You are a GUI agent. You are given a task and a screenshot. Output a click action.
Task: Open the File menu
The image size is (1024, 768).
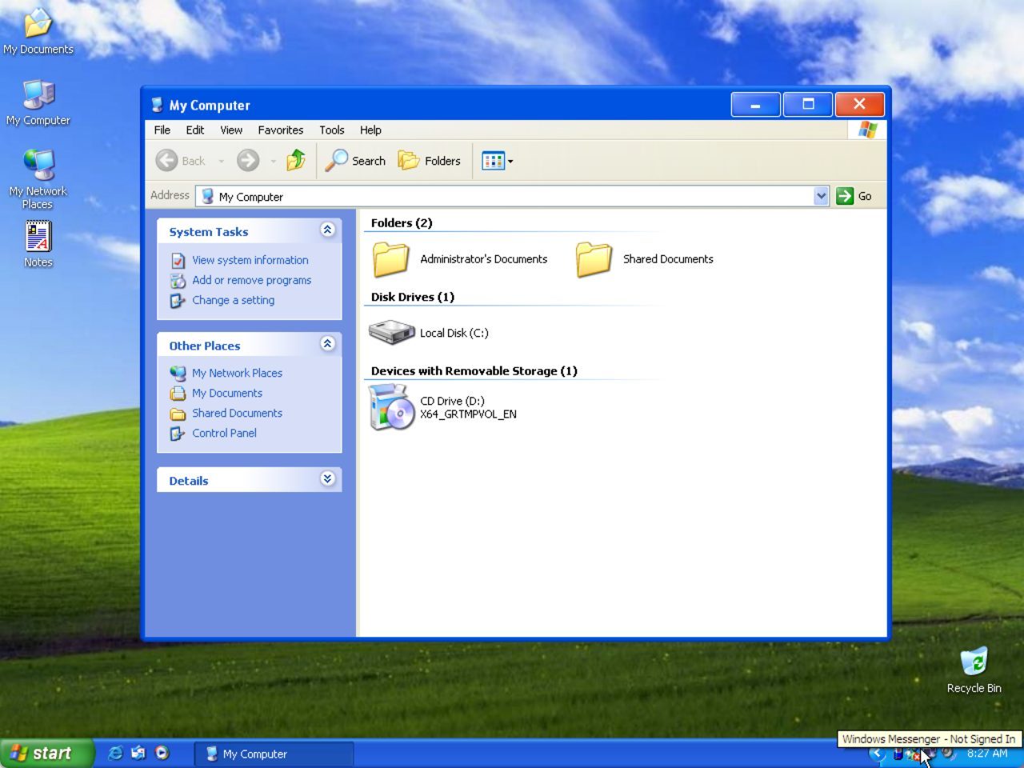point(162,130)
